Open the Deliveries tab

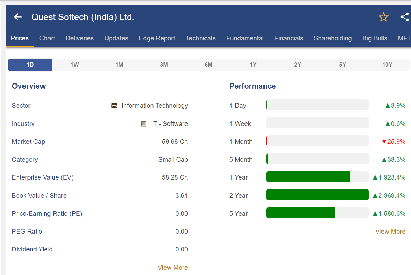pos(80,38)
